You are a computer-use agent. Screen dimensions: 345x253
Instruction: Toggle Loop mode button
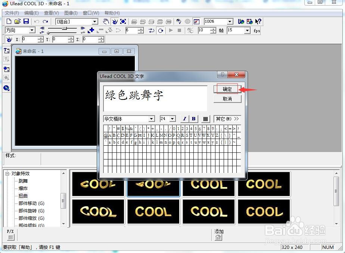point(161,30)
